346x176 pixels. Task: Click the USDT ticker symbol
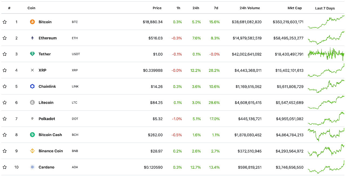coord(76,54)
